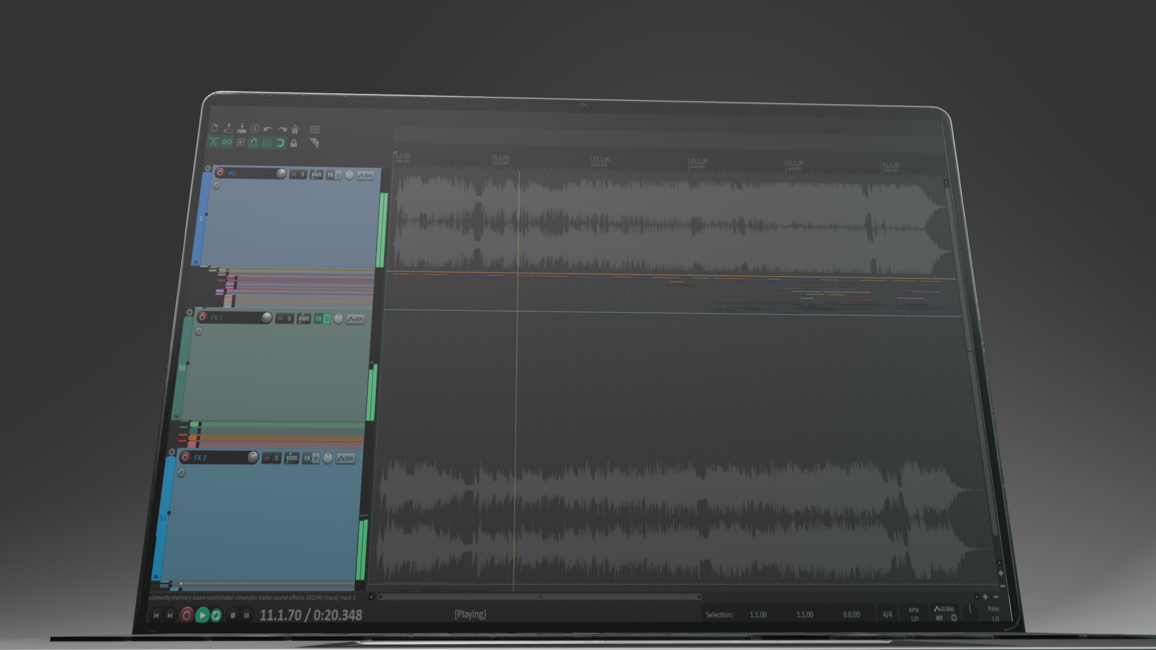
Task: Collapse the FX 2 folder track arrow
Action: (x=172, y=451)
